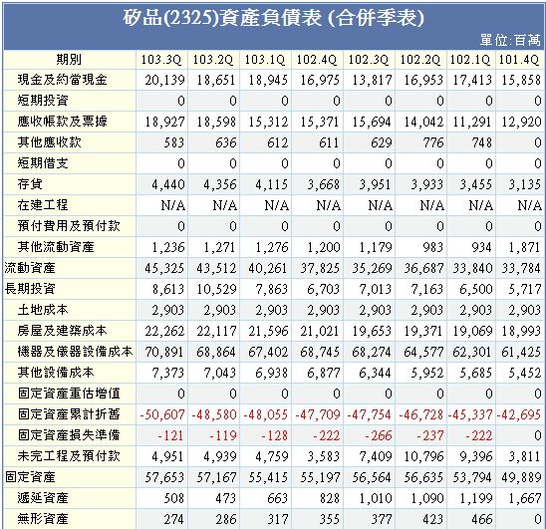Select the 102.2Q column header
This screenshot has width=546, height=529.
pos(420,60)
